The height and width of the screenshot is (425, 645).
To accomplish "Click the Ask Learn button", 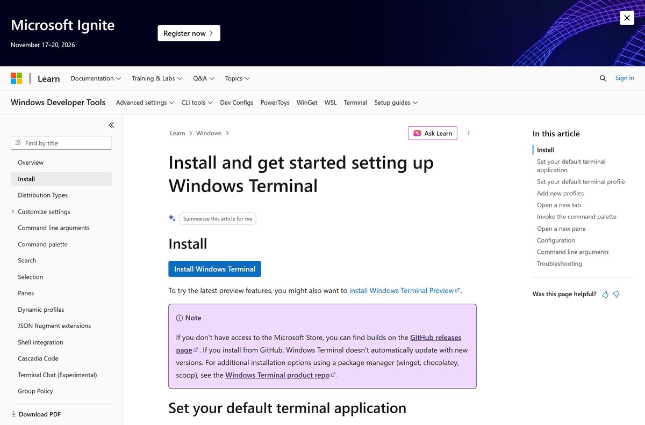I will tap(433, 133).
